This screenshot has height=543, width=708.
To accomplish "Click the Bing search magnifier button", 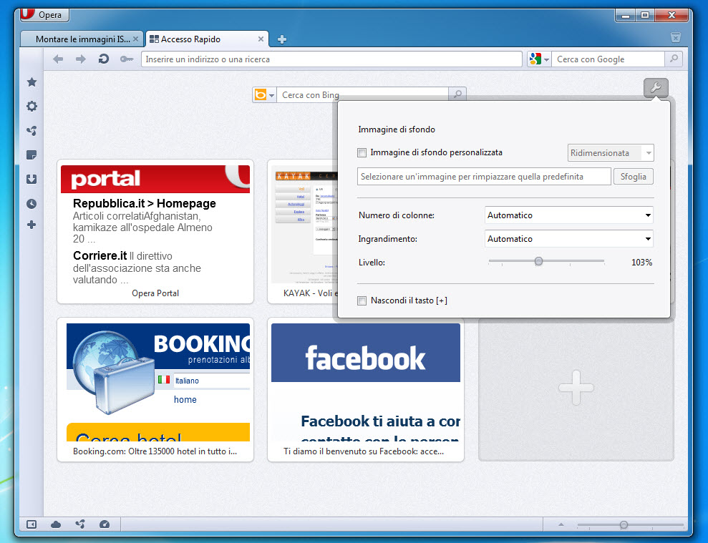I will [x=457, y=94].
